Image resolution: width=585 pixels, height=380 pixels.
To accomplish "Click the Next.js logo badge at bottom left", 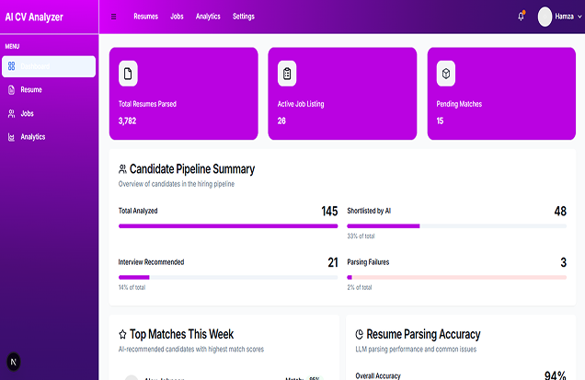I will point(14,362).
